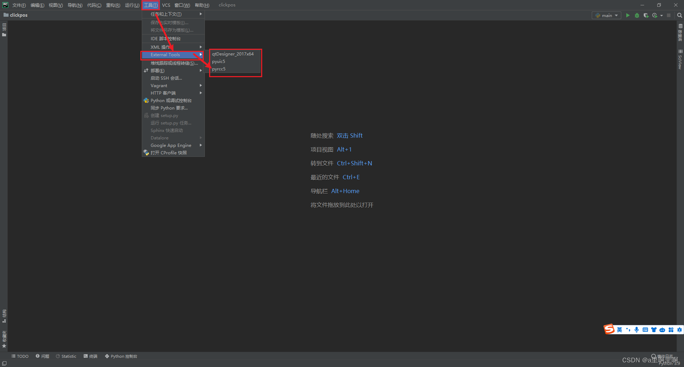Click the 工具(T) menu
This screenshot has height=367, width=684.
coord(150,5)
